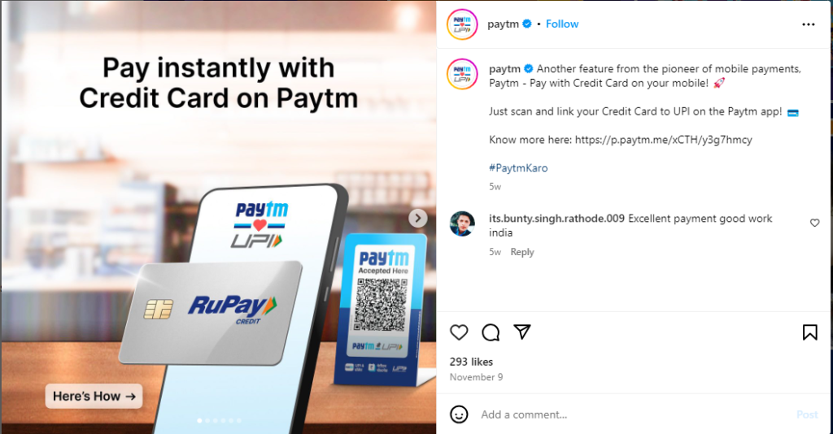Go to next carousel slide arrow
Image resolution: width=833 pixels, height=434 pixels.
[x=417, y=218]
